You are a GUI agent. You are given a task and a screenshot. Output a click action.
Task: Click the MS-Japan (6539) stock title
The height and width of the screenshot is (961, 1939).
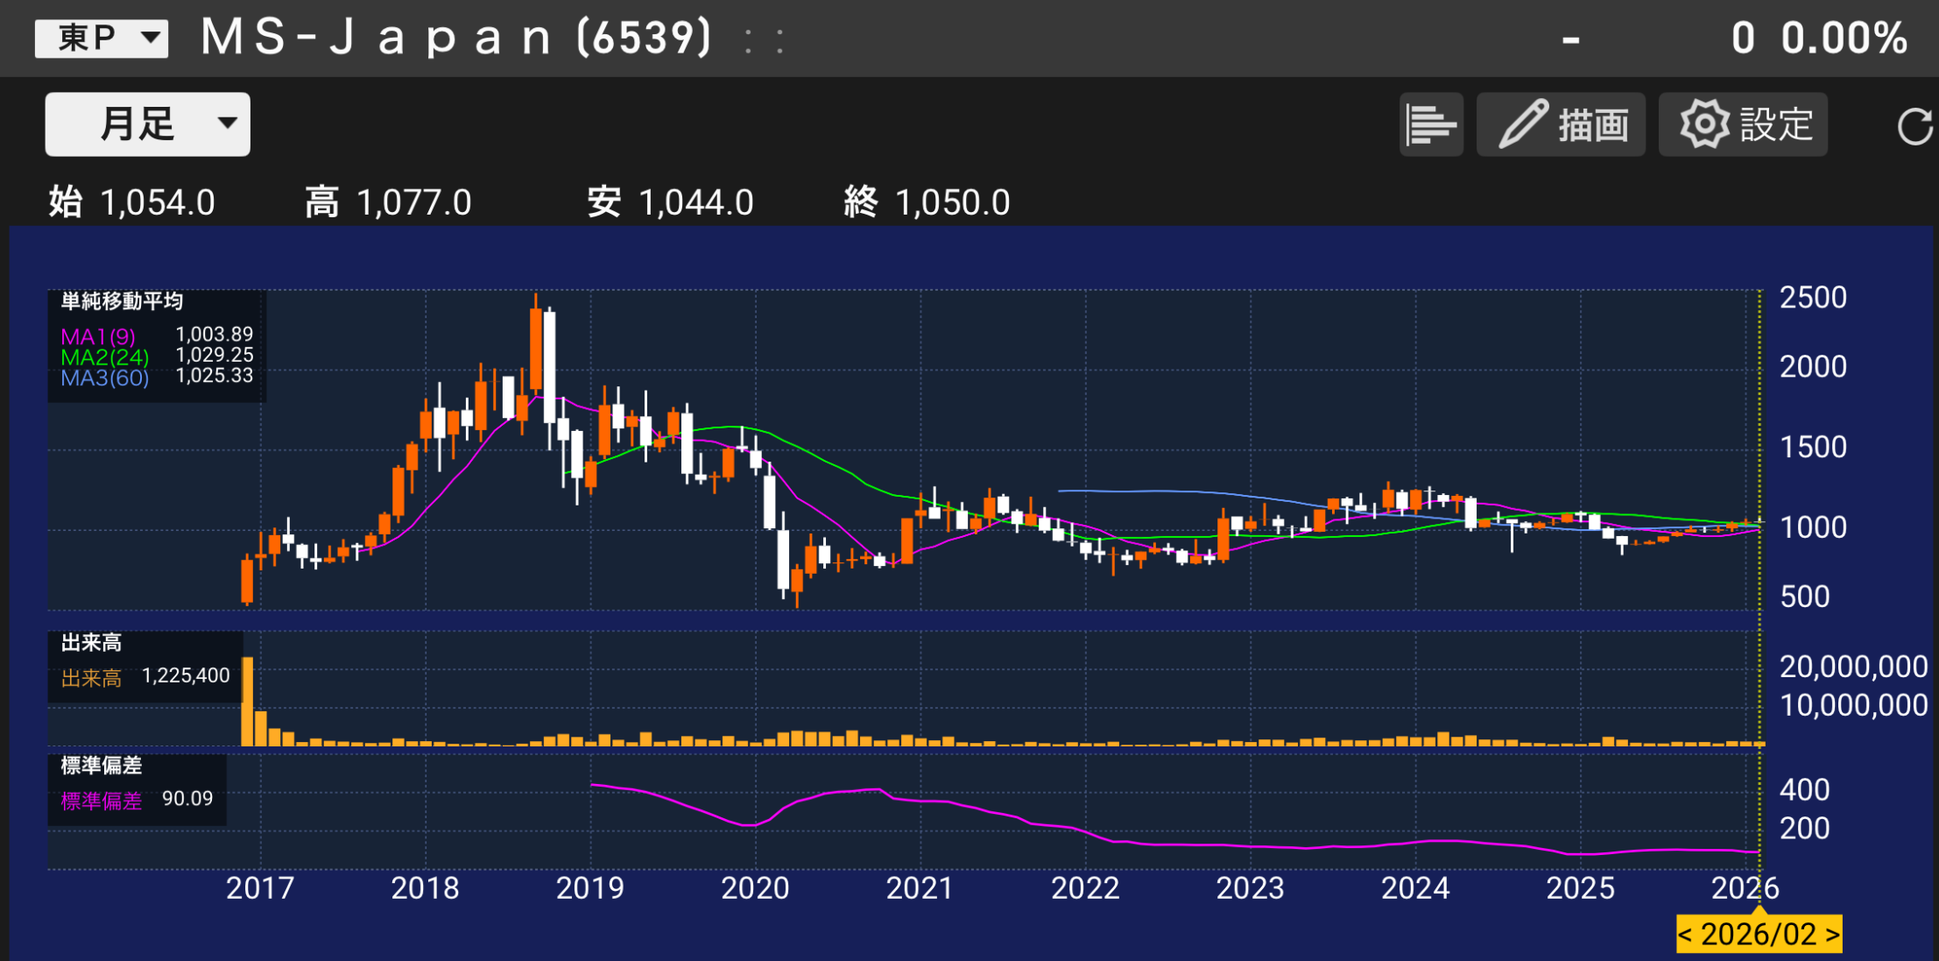[456, 38]
